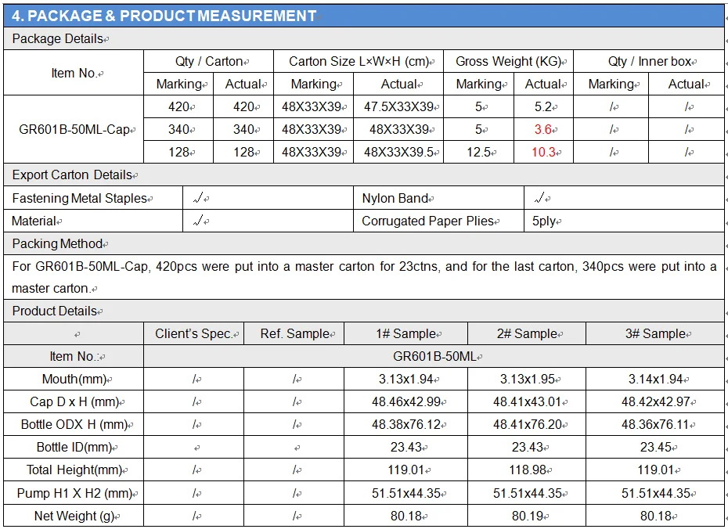This screenshot has width=728, height=529.
Task: Select the 5ply corrugated paper plies value
Action: 545,221
